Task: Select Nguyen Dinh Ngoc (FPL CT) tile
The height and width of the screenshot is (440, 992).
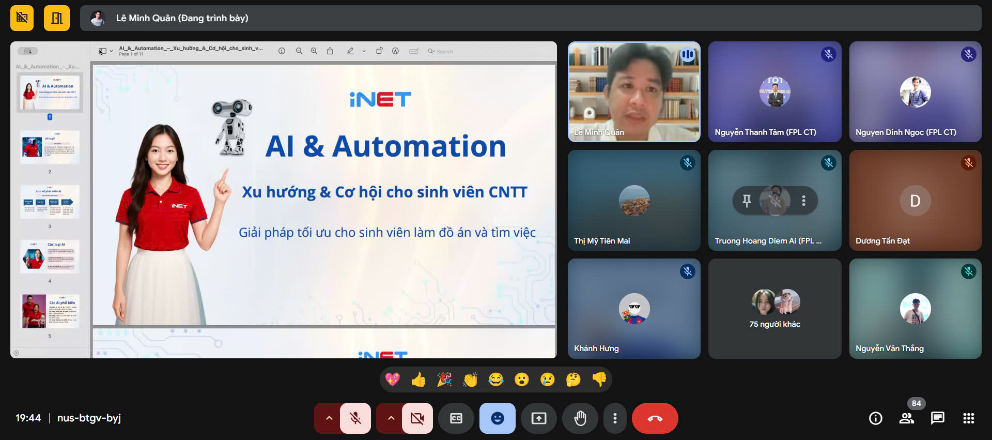Action: (x=916, y=92)
